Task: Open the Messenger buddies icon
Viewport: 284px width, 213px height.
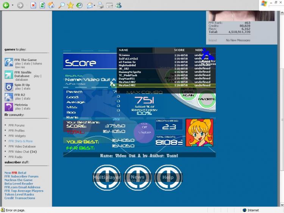Action: coord(119,5)
